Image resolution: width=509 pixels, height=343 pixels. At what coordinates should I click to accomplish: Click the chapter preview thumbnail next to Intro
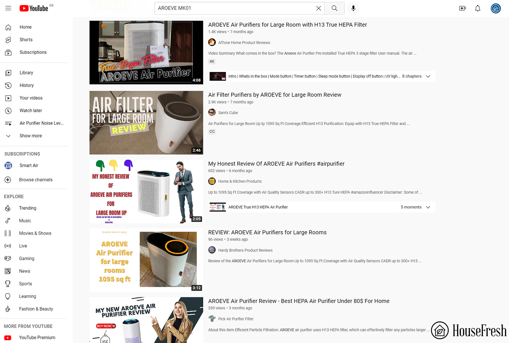(218, 76)
